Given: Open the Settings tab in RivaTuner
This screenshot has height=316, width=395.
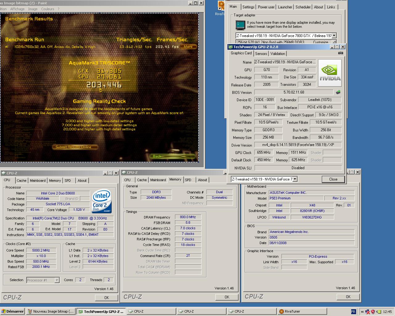Looking at the screenshot, I should coord(248,7).
